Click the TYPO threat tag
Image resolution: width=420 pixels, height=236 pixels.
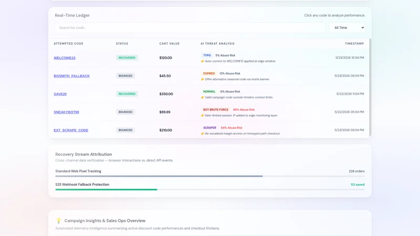coord(207,56)
